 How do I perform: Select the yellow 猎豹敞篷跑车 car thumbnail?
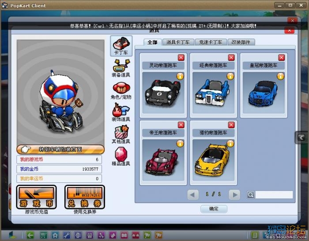[213, 160]
